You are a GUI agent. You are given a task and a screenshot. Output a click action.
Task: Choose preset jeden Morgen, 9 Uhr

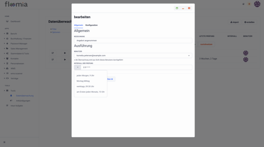85,75
